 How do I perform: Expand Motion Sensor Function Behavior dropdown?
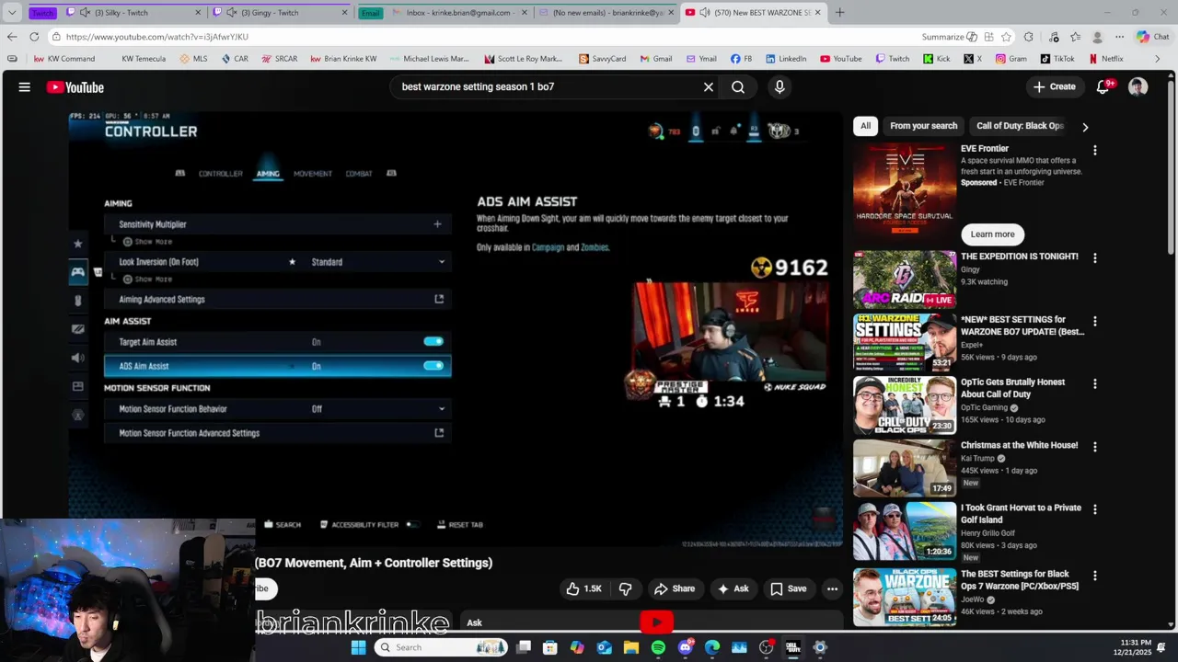point(442,409)
